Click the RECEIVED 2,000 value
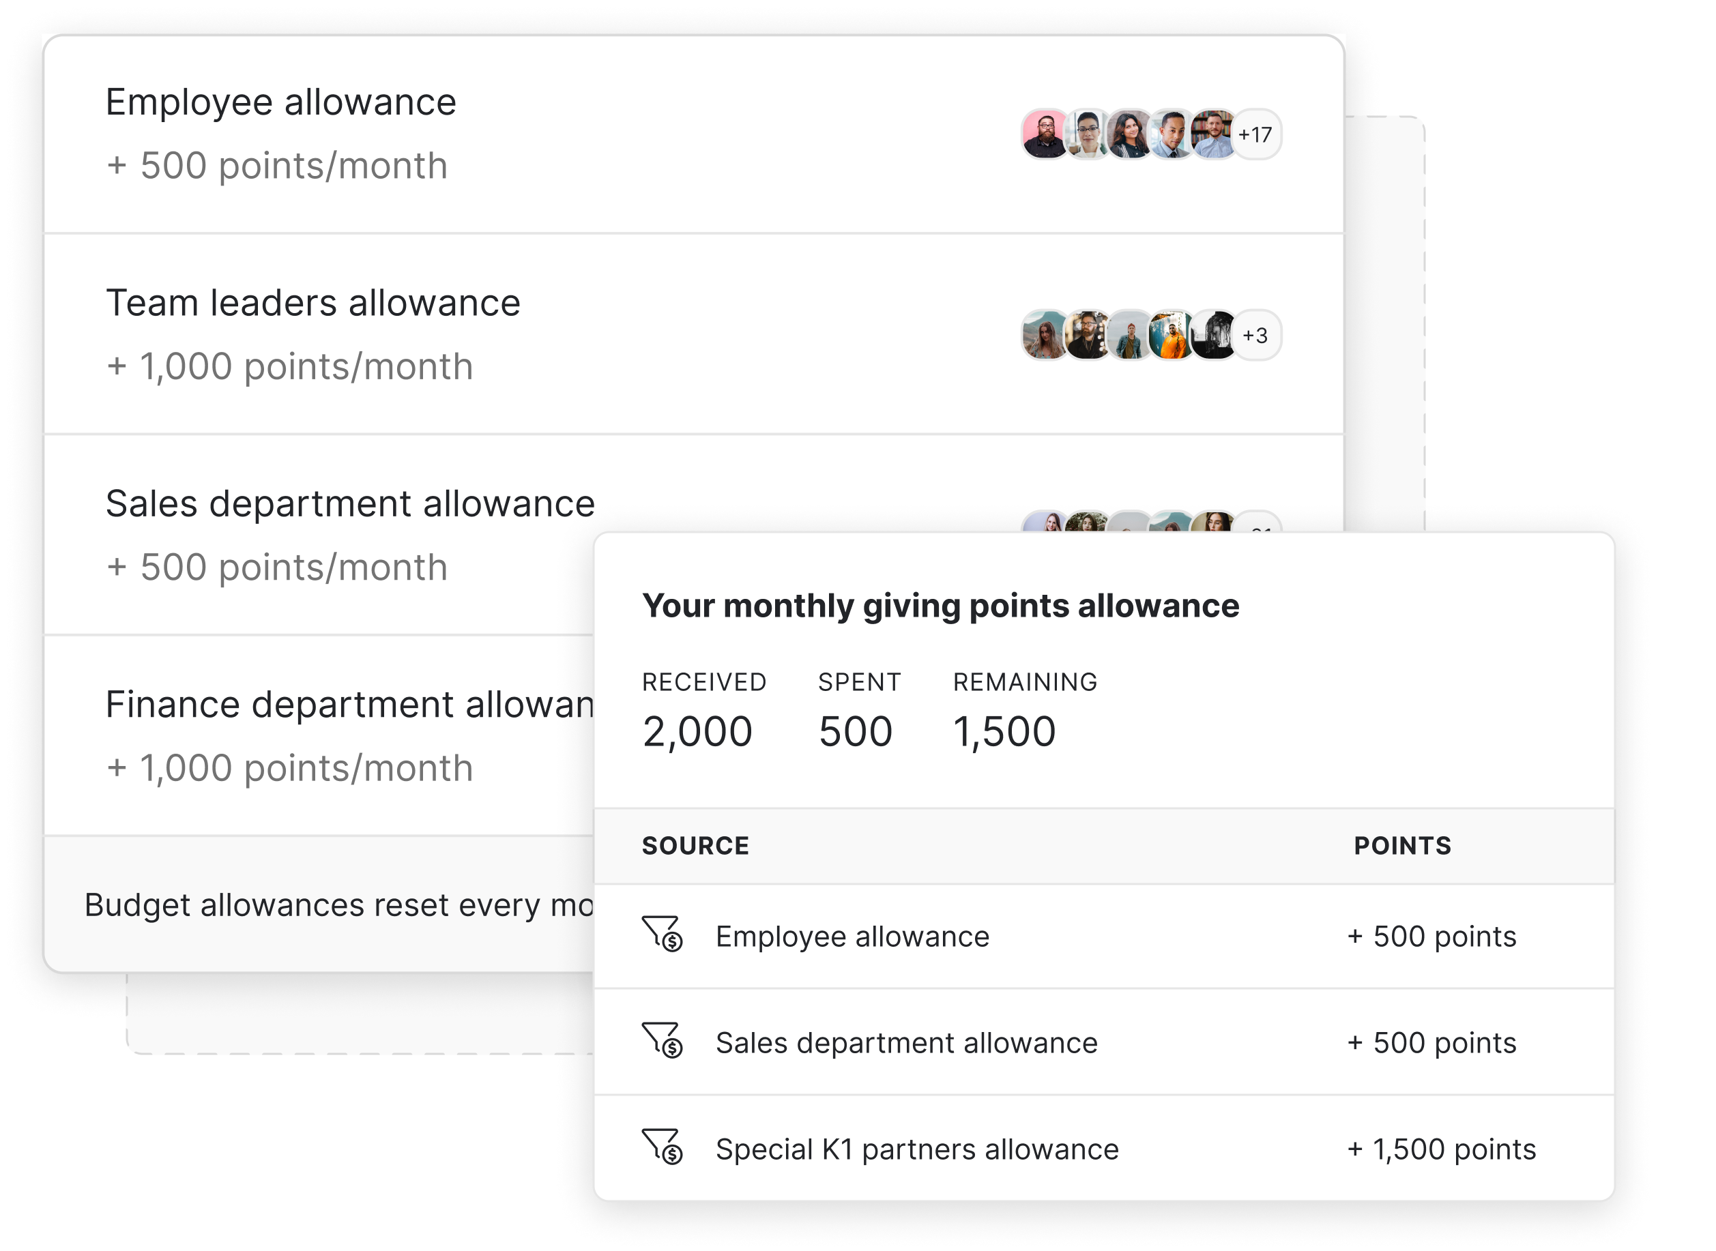 point(697,731)
